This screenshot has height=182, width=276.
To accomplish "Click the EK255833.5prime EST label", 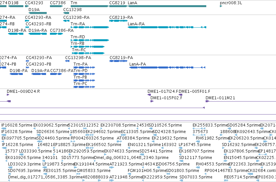I will (x=210, y=125).
